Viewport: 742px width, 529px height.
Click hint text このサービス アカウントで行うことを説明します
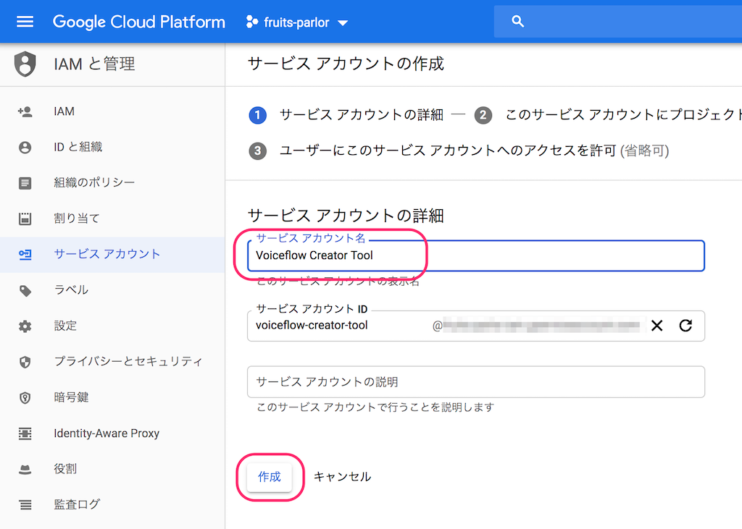tap(375, 407)
